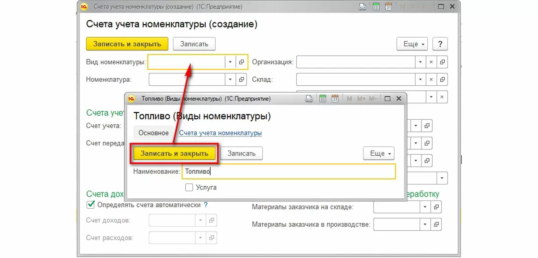The height and width of the screenshot is (258, 538).
Task: Click Записать in the Топливо window
Action: coord(242,153)
